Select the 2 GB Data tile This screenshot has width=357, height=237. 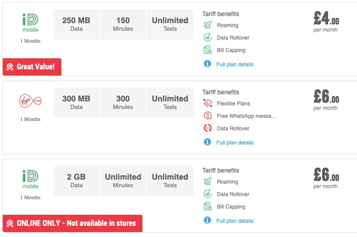(x=76, y=181)
